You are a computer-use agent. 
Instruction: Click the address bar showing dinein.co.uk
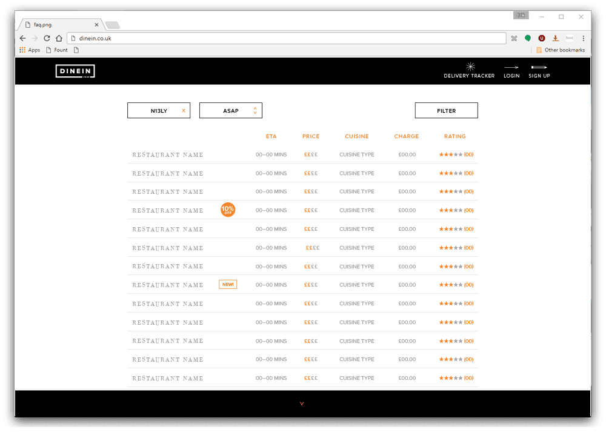(x=285, y=38)
